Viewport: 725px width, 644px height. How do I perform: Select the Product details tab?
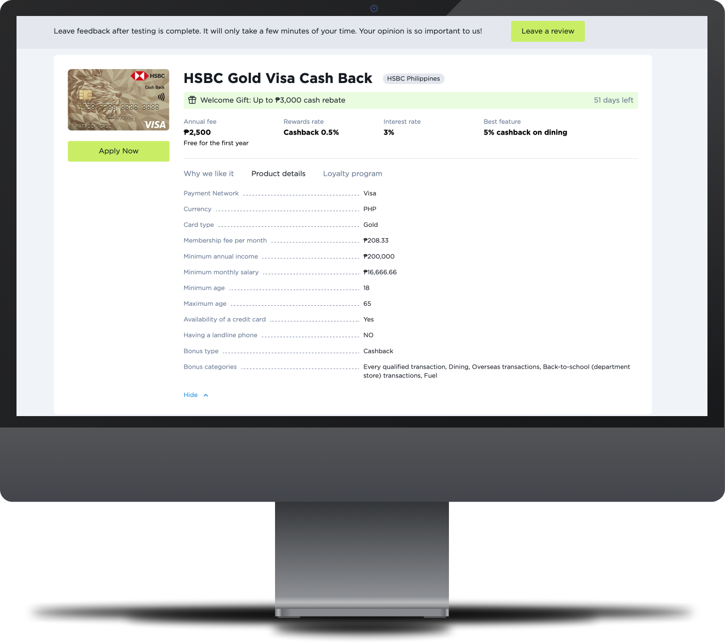click(278, 174)
